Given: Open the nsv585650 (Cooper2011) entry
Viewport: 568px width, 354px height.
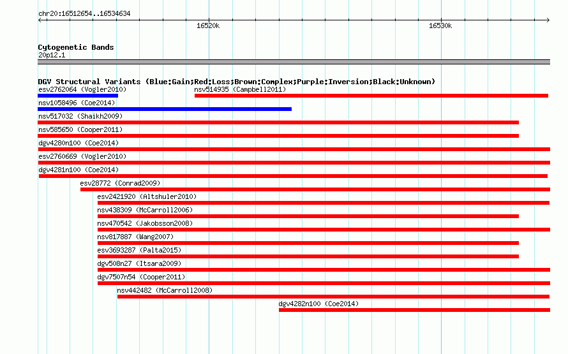Looking at the screenshot, I should coord(80,129).
